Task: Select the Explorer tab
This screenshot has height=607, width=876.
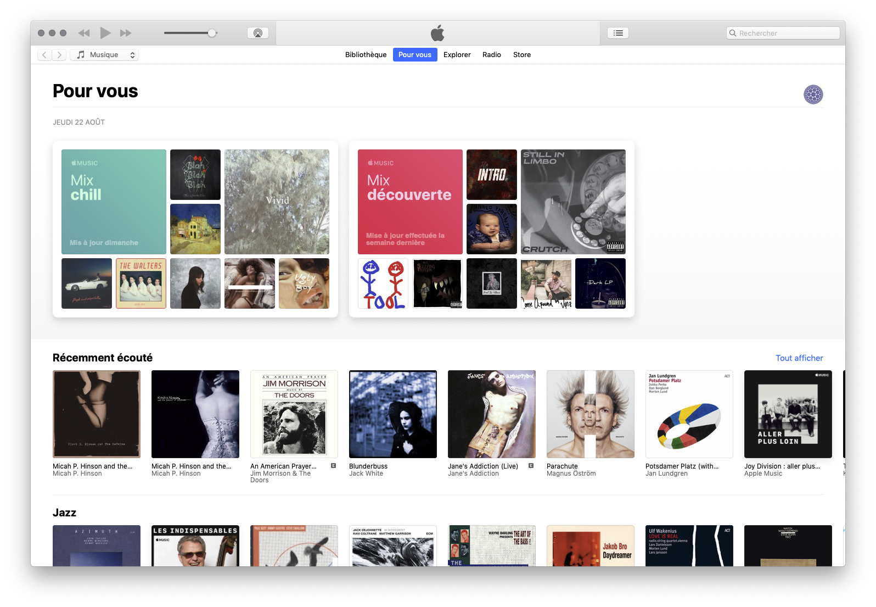Action: 457,55
